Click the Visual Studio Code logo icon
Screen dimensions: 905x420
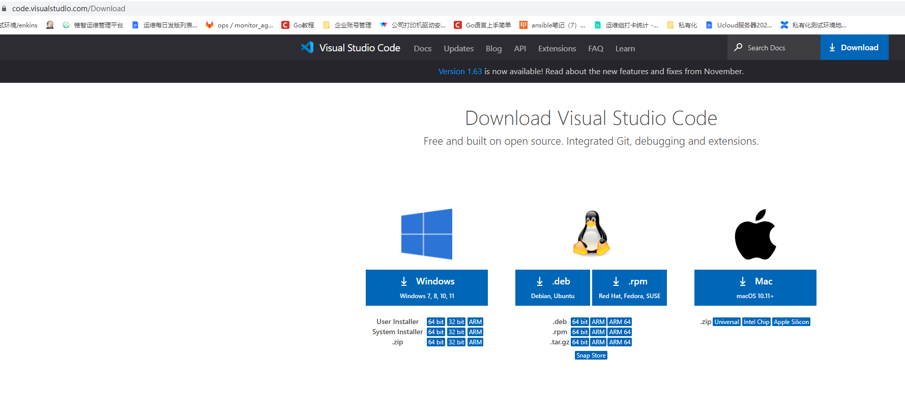click(x=307, y=47)
